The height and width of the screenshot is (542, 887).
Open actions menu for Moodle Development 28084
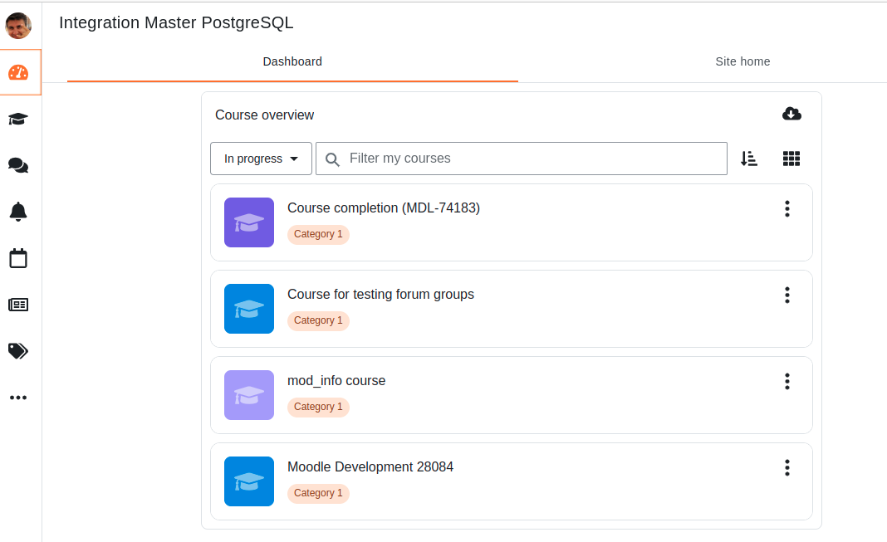pos(787,467)
